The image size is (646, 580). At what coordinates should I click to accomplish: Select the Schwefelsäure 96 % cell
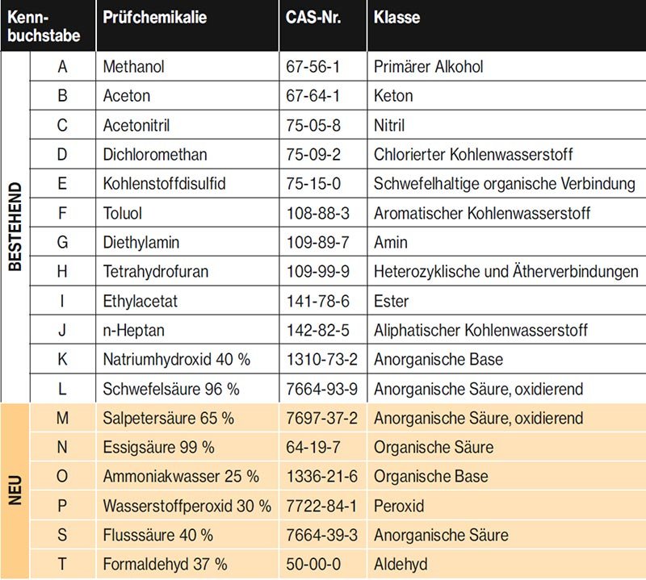click(171, 389)
